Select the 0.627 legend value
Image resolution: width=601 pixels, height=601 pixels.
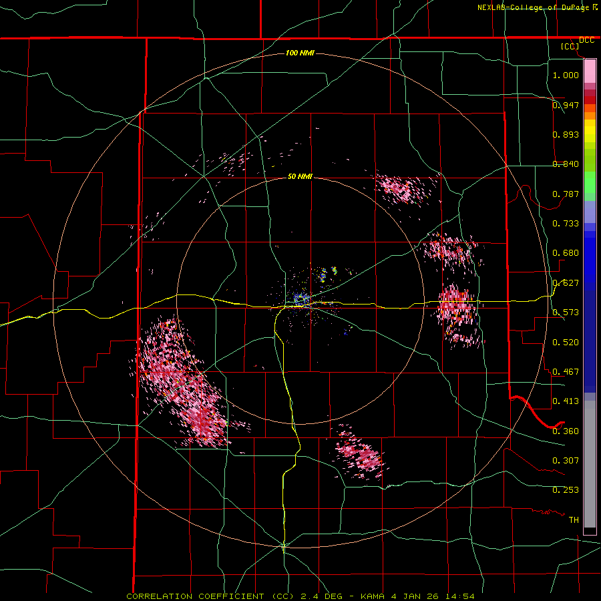point(566,282)
